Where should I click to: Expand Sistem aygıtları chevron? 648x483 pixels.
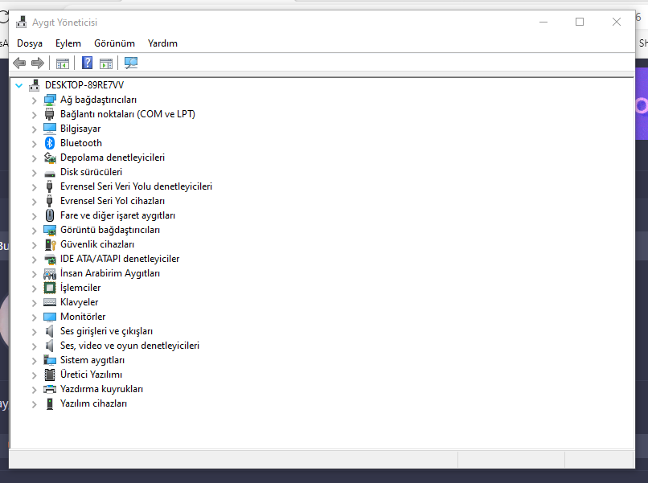tap(34, 361)
